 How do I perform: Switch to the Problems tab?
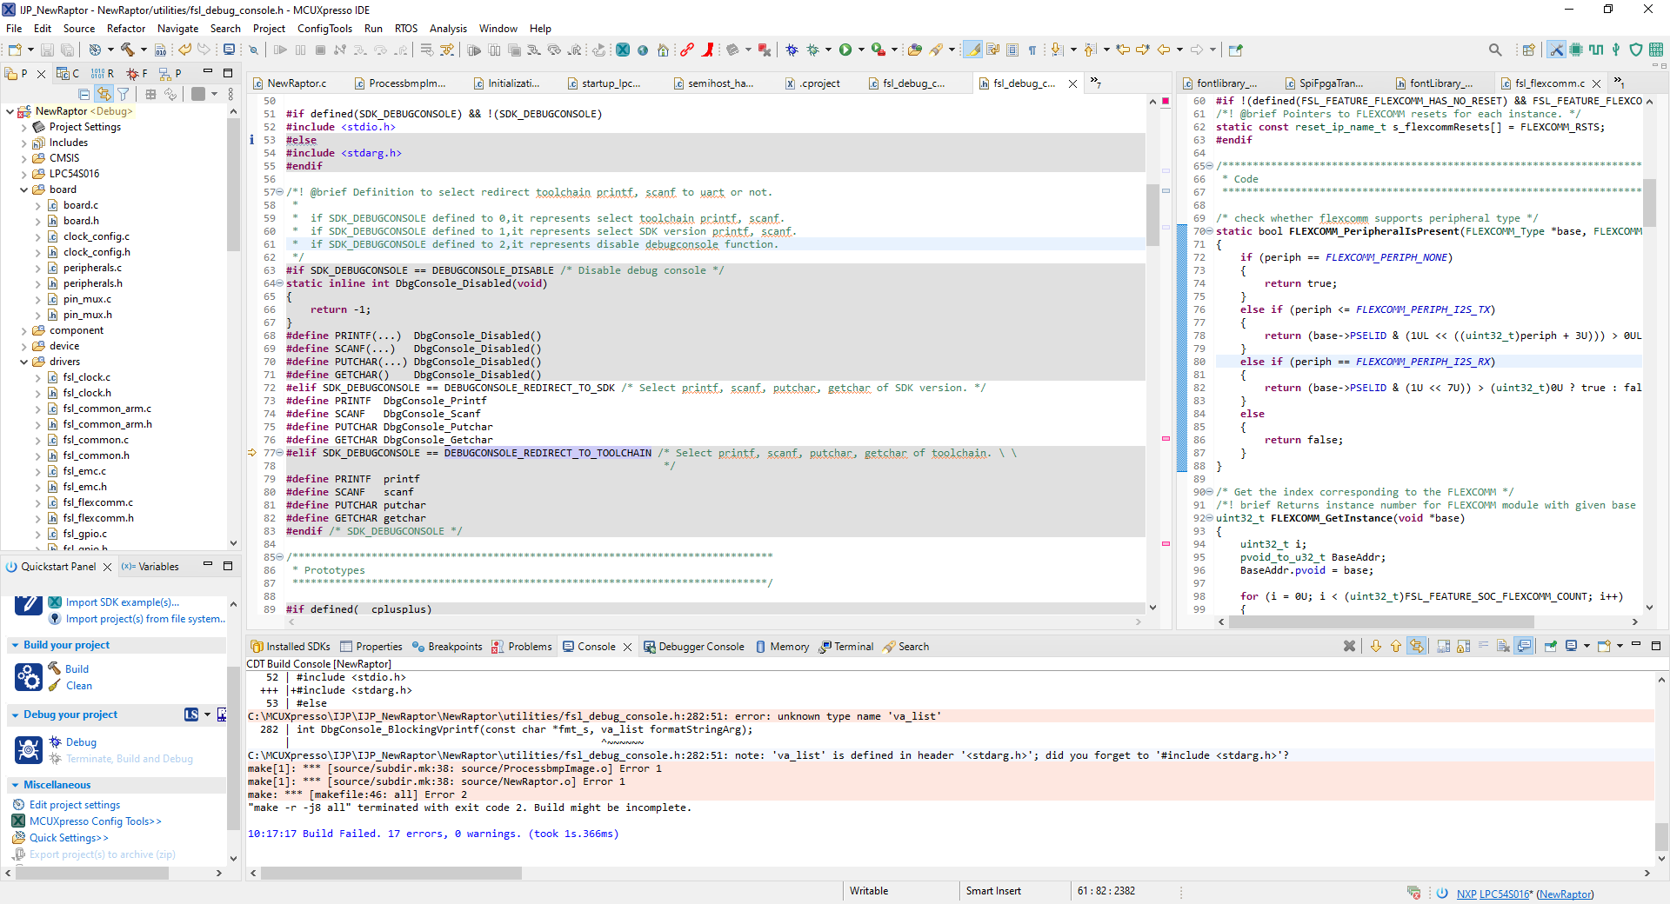tap(529, 647)
